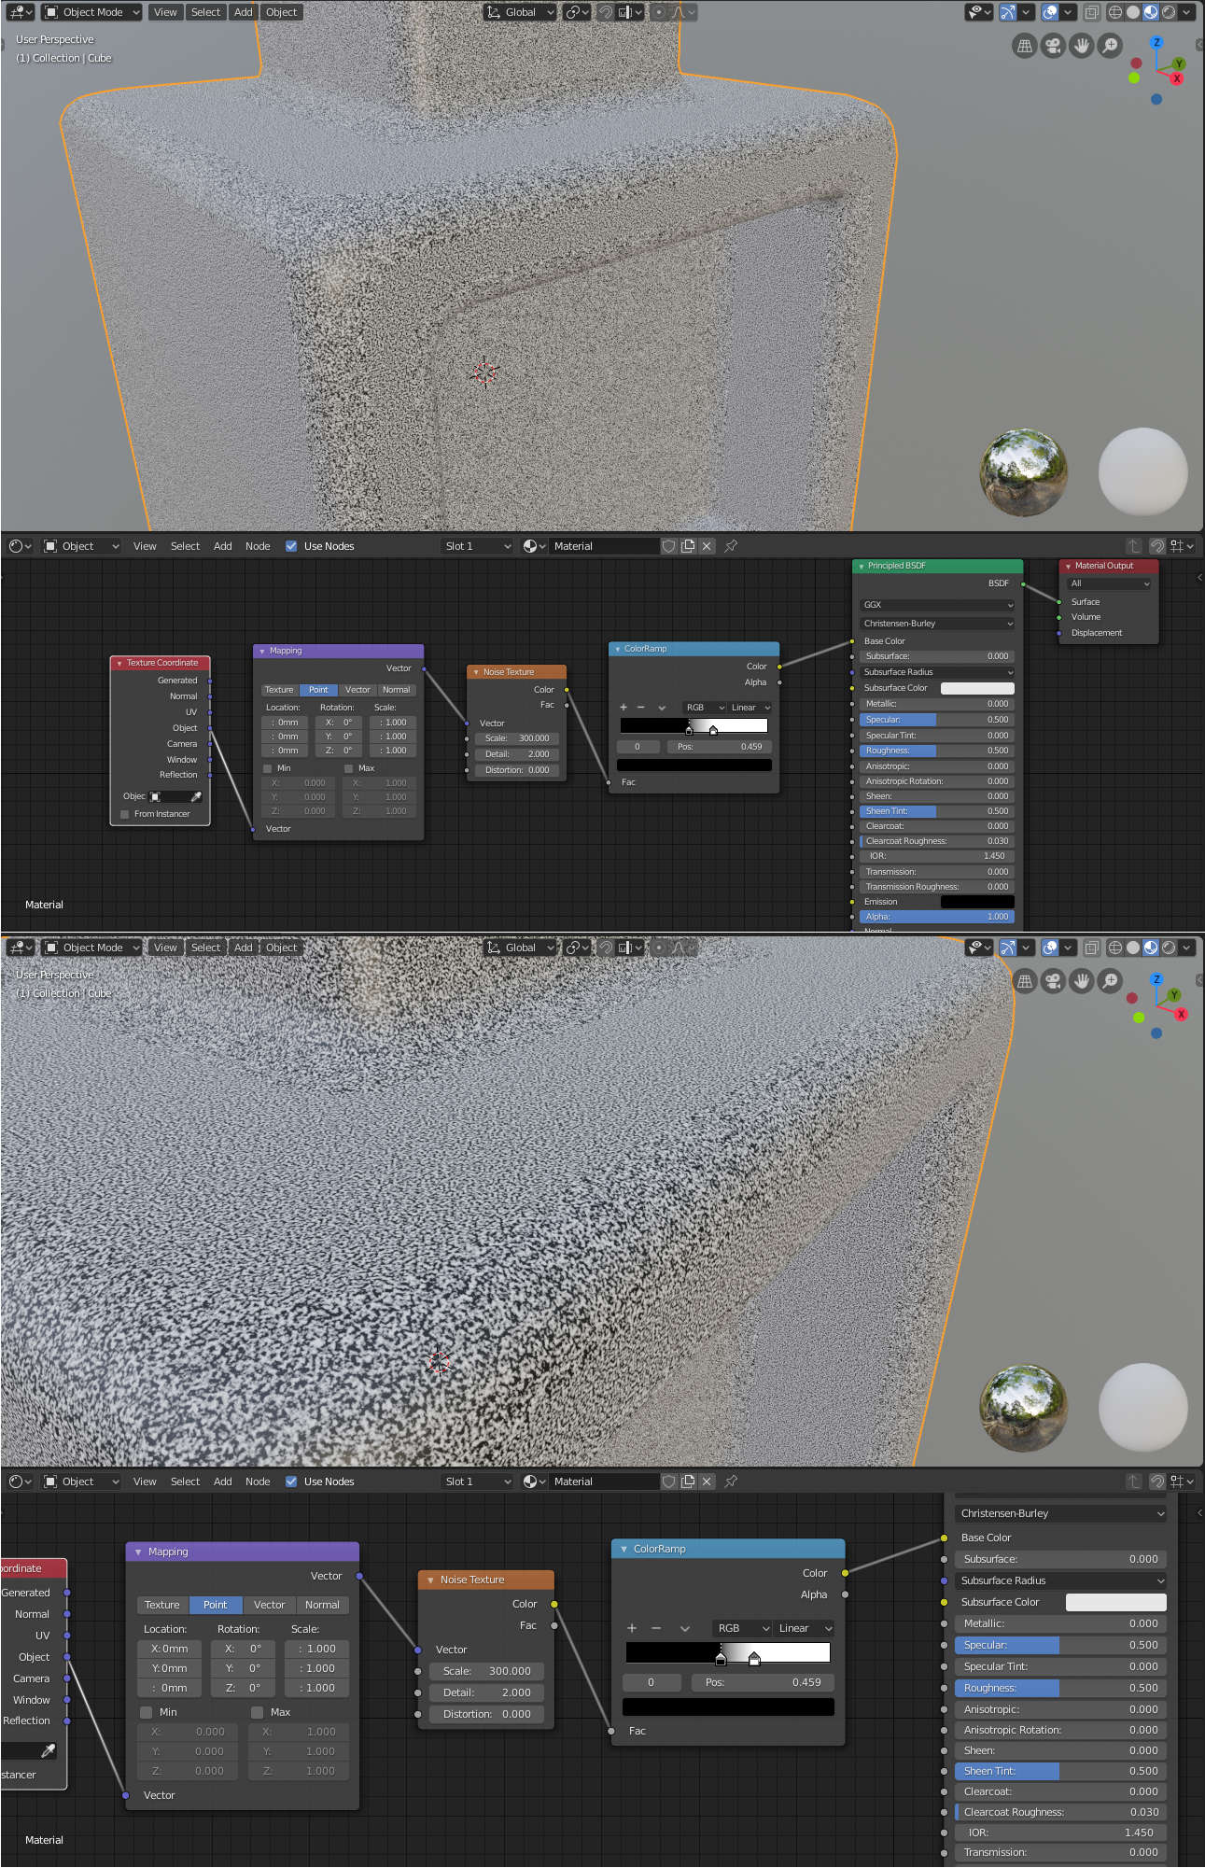This screenshot has width=1205, height=1868.
Task: Enable Min checkbox in upper Mapping node
Action: tap(268, 768)
